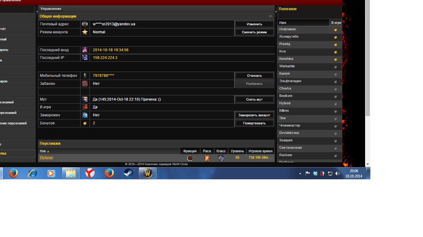The width and height of the screenshot is (423, 237).
Task: Click the ban icon in Забанен row
Action: coord(85,84)
